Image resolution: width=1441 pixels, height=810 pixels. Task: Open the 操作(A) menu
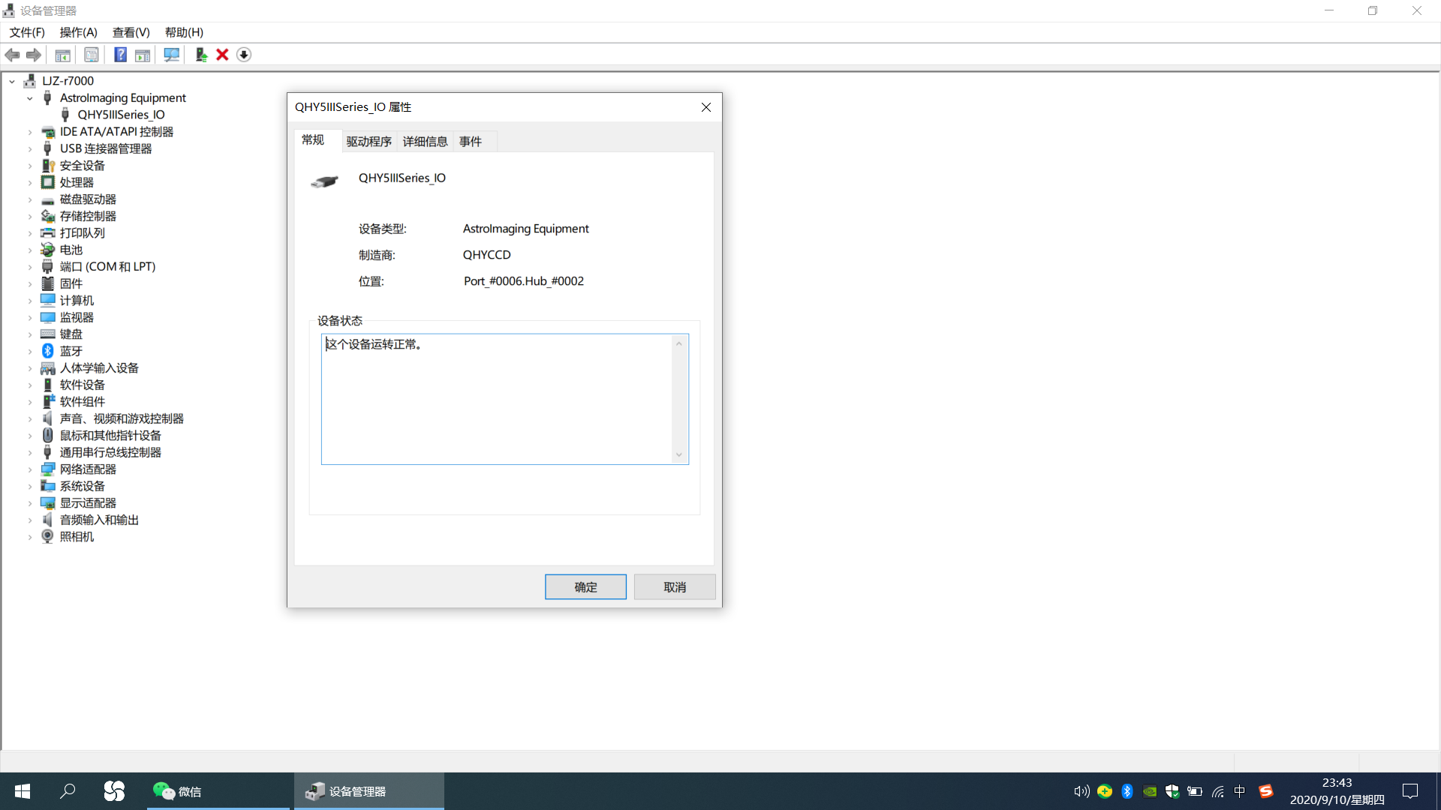[x=79, y=32]
